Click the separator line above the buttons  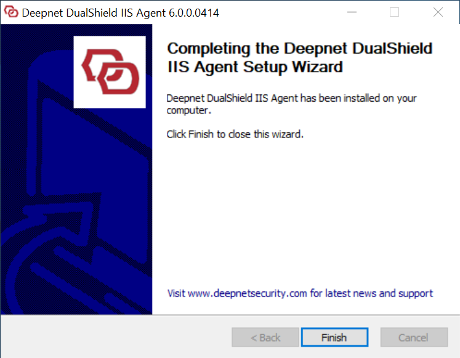(230, 315)
